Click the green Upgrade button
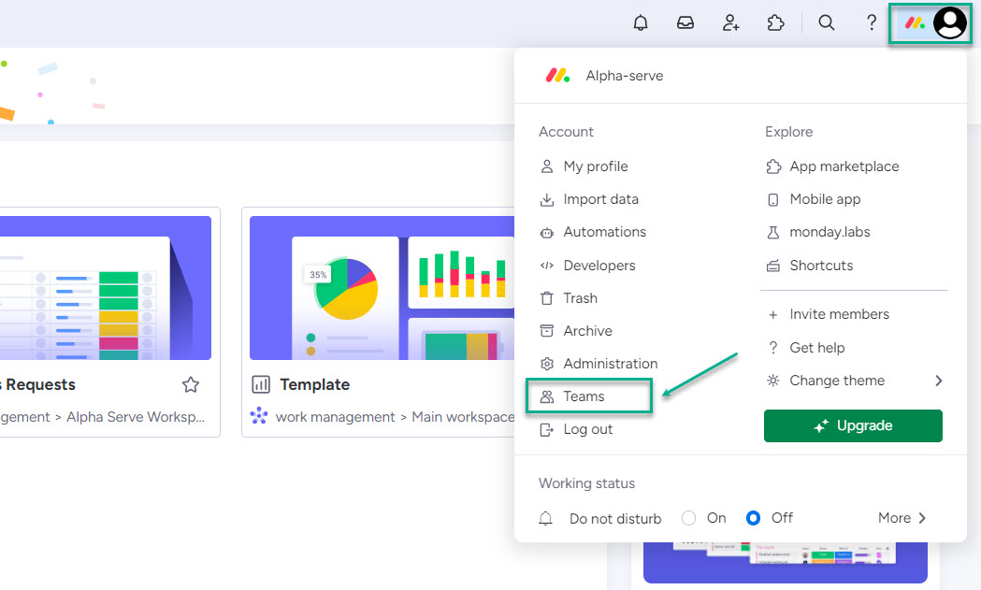Viewport: 981px width, 590px height. tap(853, 425)
